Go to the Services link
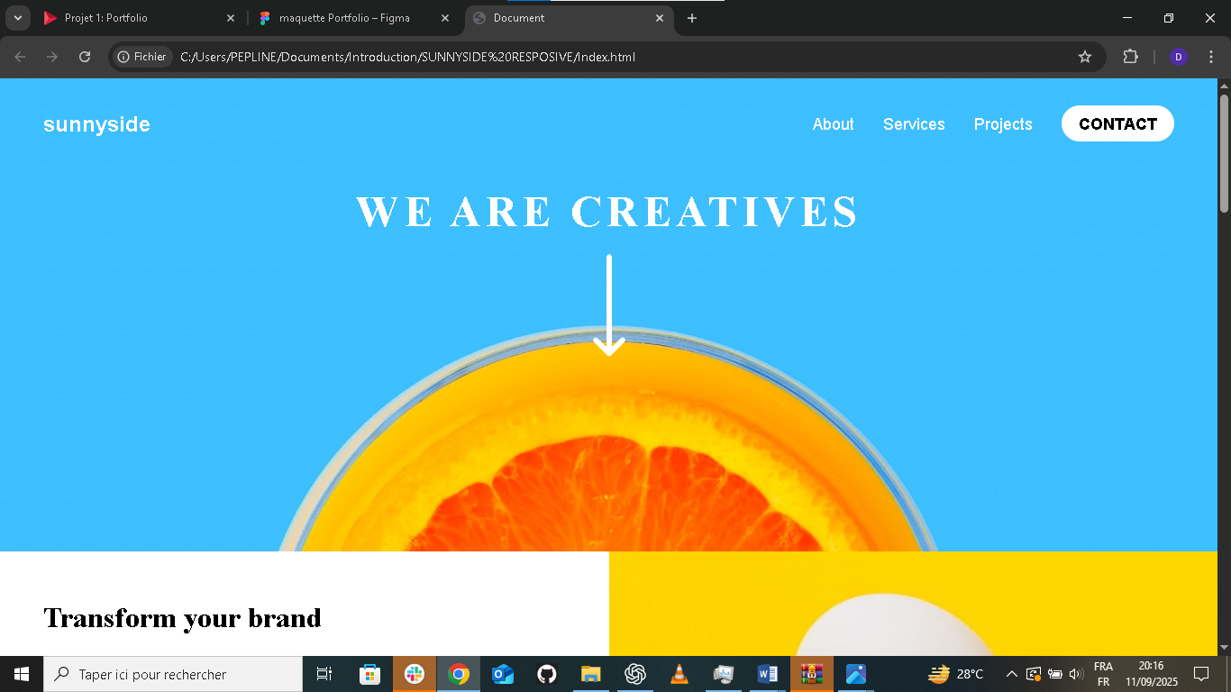This screenshot has width=1231, height=692. click(x=914, y=124)
